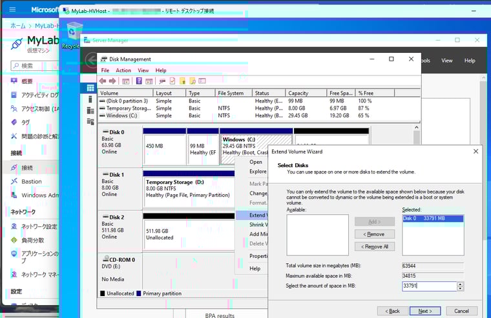Open Server Manager All Servers sidebar icon
This screenshot has height=318, width=491.
[x=90, y=110]
